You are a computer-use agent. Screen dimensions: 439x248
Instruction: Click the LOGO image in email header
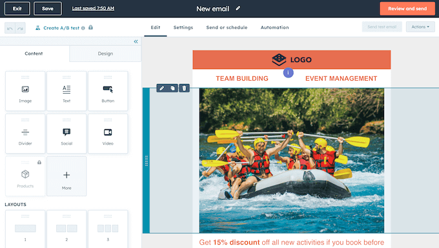point(291,59)
